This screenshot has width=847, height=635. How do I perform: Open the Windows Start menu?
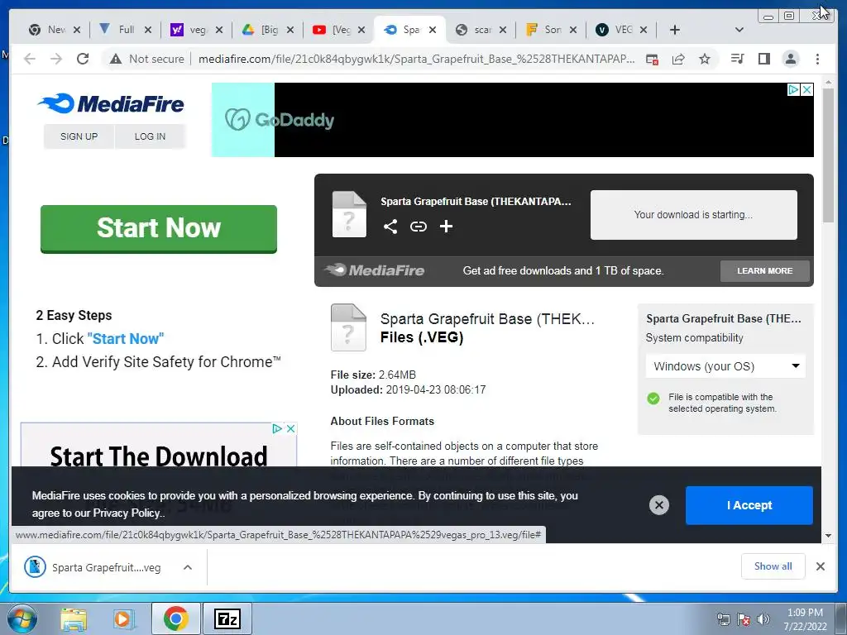click(x=22, y=618)
